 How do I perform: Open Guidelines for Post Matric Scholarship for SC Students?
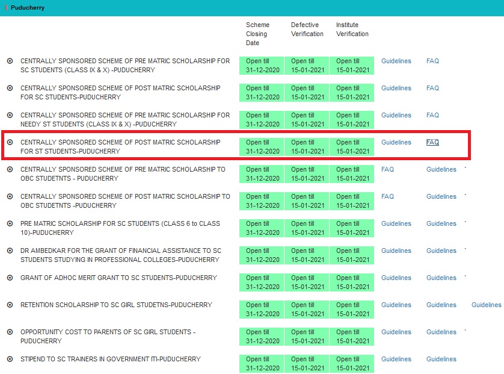396,88
